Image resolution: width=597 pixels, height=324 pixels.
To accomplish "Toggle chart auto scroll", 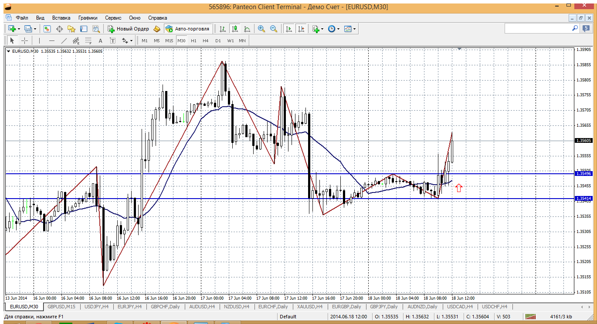I will pos(288,29).
